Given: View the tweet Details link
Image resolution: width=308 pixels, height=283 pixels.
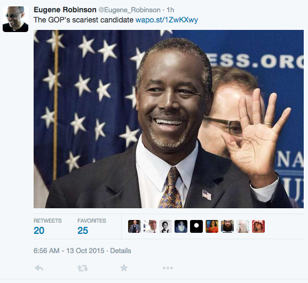Looking at the screenshot, I should (121, 251).
